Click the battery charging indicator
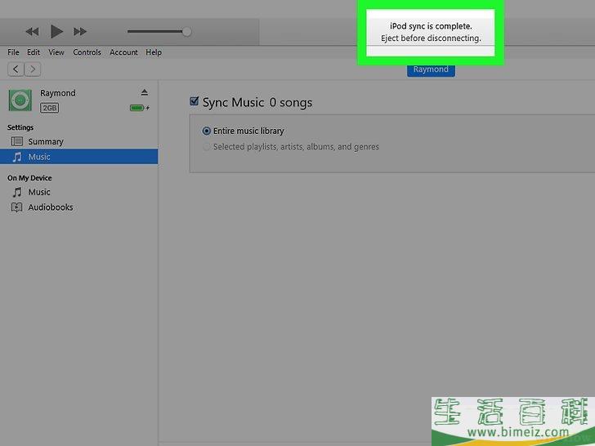 tap(139, 108)
